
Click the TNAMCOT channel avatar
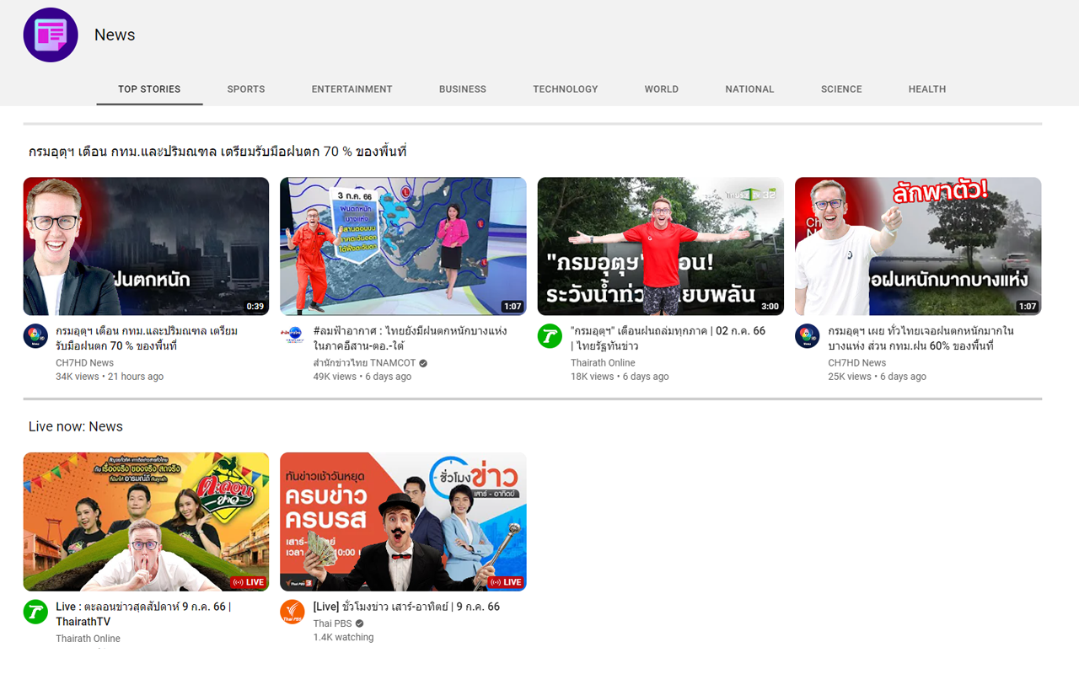293,335
